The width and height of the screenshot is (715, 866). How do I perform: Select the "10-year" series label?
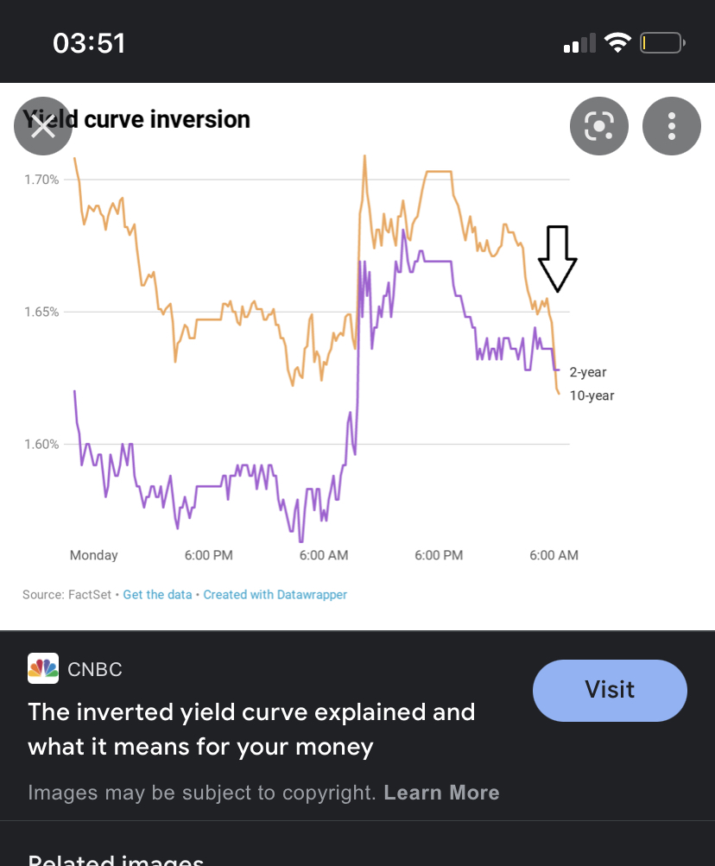coord(592,395)
